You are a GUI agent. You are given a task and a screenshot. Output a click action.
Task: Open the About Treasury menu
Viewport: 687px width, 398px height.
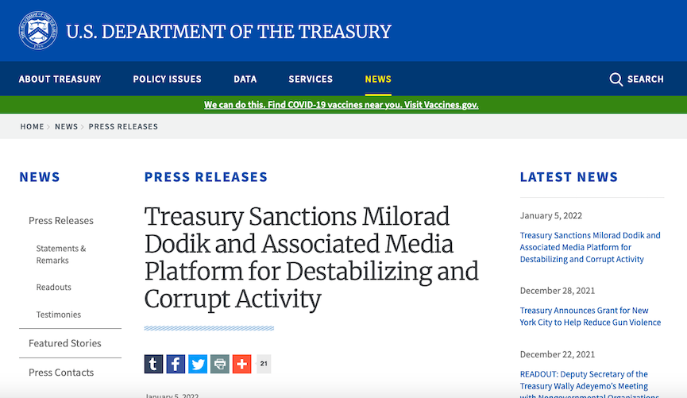60,79
